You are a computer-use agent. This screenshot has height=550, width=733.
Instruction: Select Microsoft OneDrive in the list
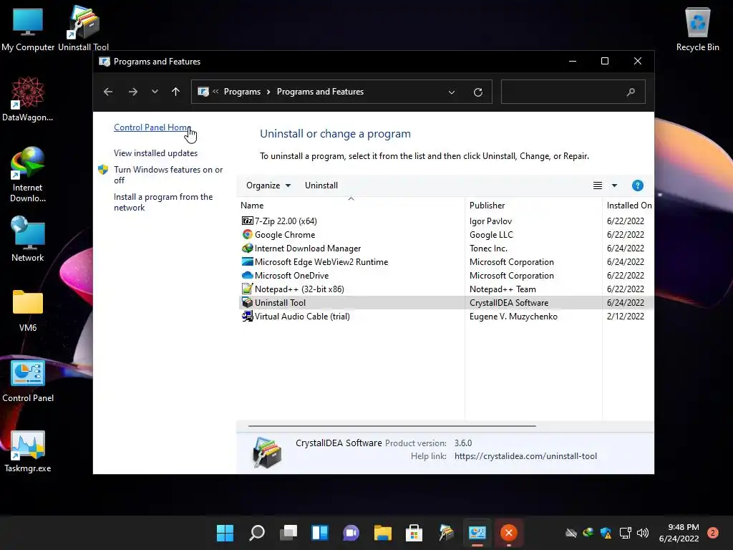tap(447, 275)
